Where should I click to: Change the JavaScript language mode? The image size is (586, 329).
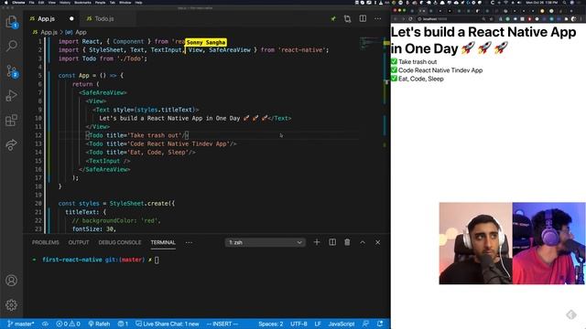click(342, 324)
